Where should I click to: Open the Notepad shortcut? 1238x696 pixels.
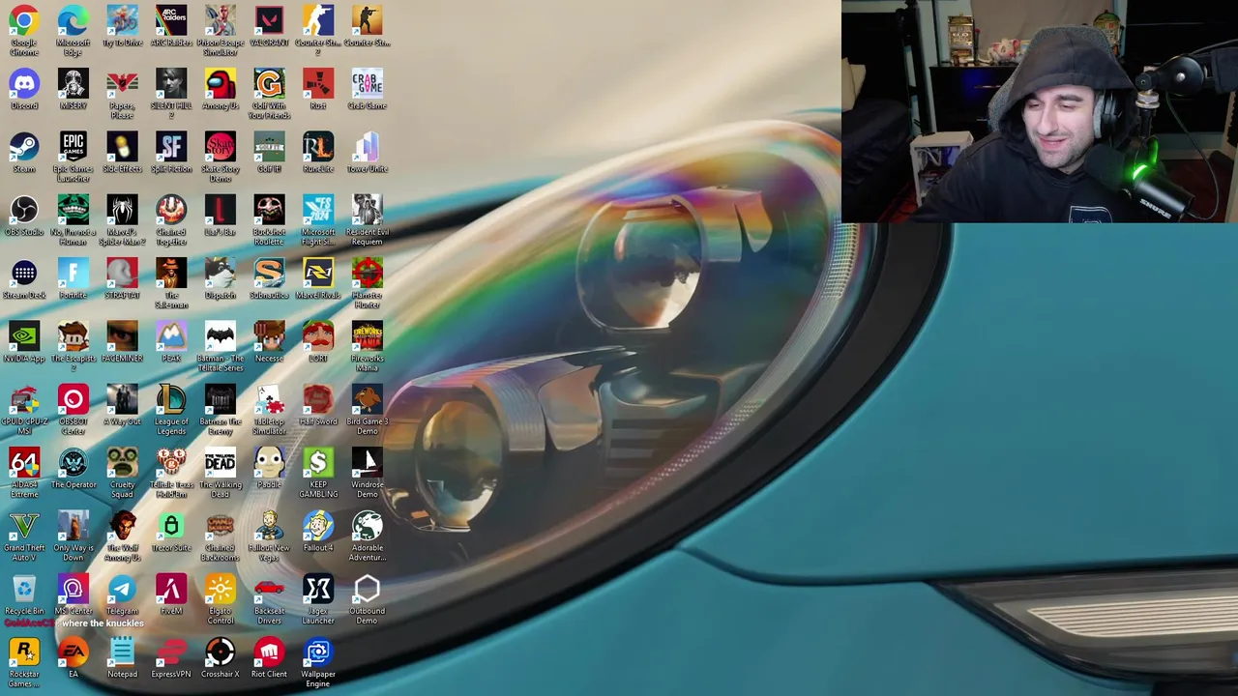(x=122, y=652)
